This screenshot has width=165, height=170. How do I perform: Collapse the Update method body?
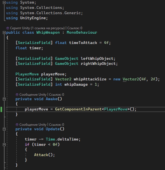(4, 129)
